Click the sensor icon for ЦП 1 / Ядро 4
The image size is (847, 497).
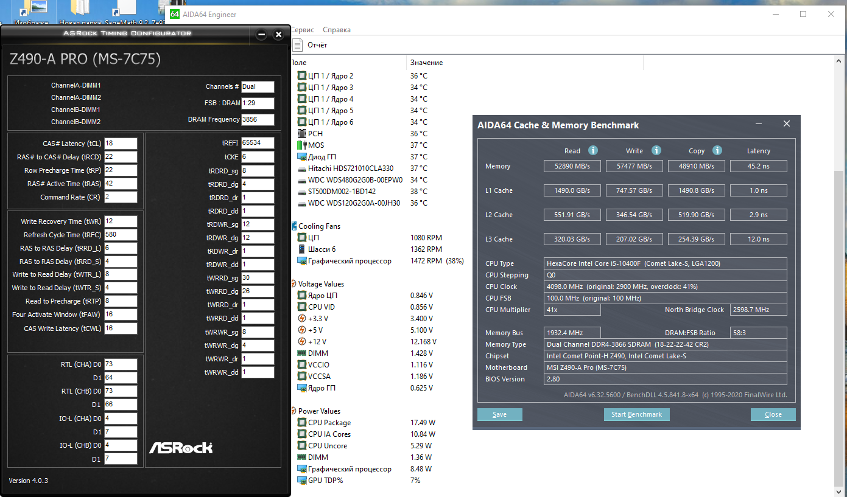click(x=302, y=99)
